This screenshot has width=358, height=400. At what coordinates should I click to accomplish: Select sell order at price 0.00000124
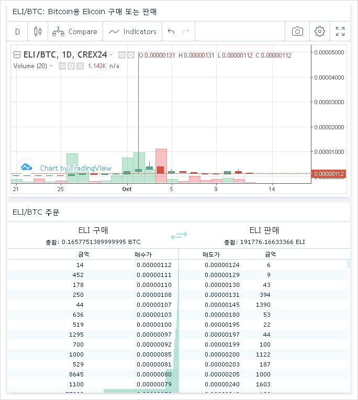(263, 265)
